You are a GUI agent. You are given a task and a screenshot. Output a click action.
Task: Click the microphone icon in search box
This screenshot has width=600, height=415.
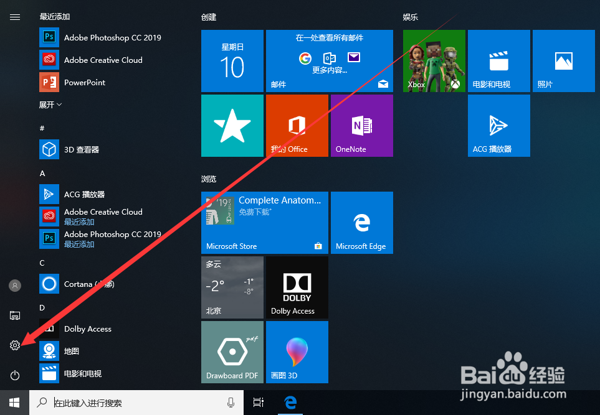tap(231, 403)
